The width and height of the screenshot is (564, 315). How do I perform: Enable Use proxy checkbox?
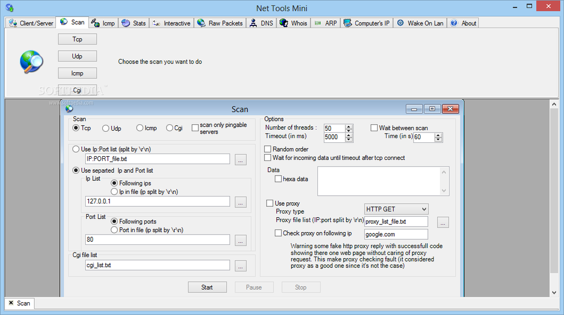[x=270, y=203]
